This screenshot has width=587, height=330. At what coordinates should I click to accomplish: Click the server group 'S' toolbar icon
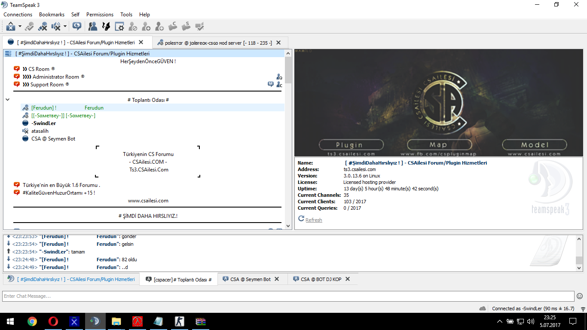click(186, 27)
